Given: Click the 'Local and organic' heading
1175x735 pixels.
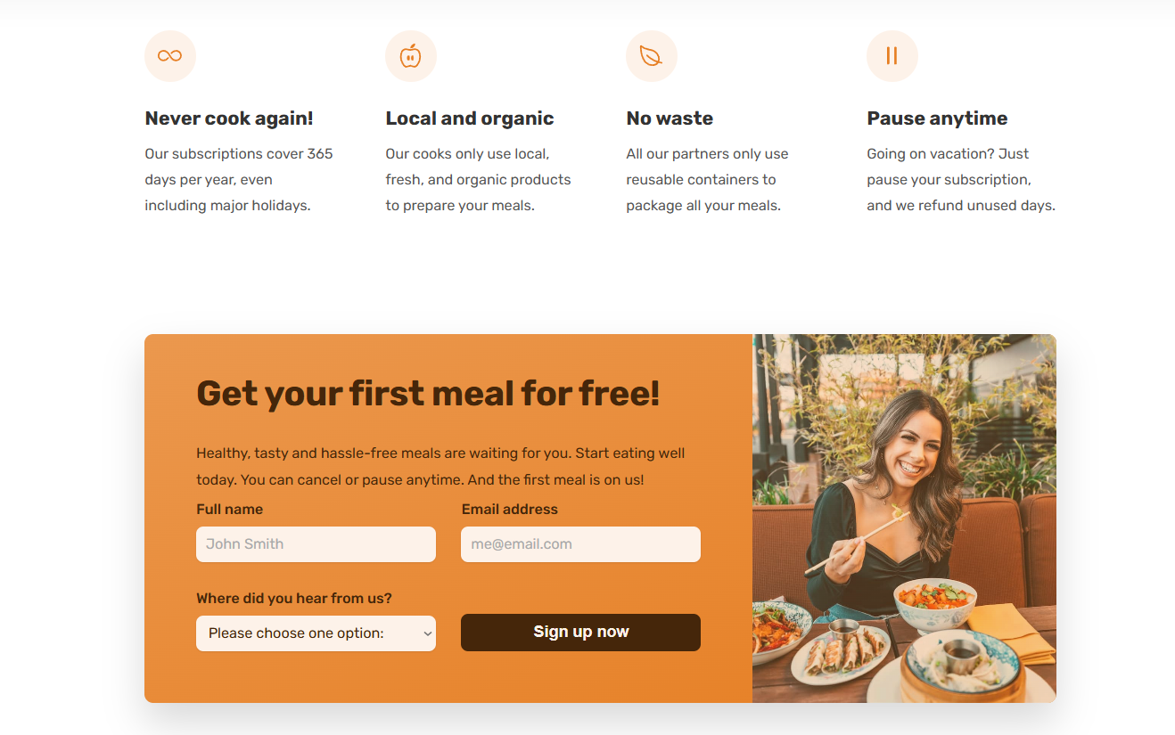Looking at the screenshot, I should (470, 118).
